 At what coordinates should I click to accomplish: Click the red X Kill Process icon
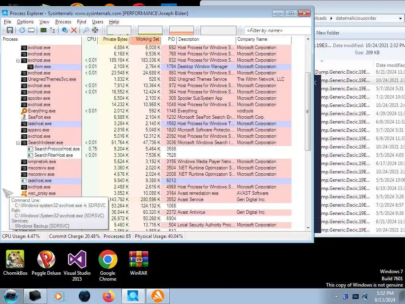point(74,30)
